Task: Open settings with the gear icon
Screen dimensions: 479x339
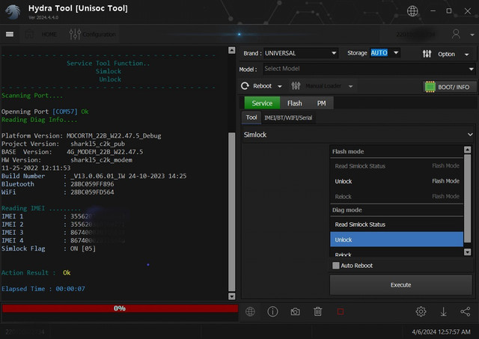Action: tap(421, 311)
